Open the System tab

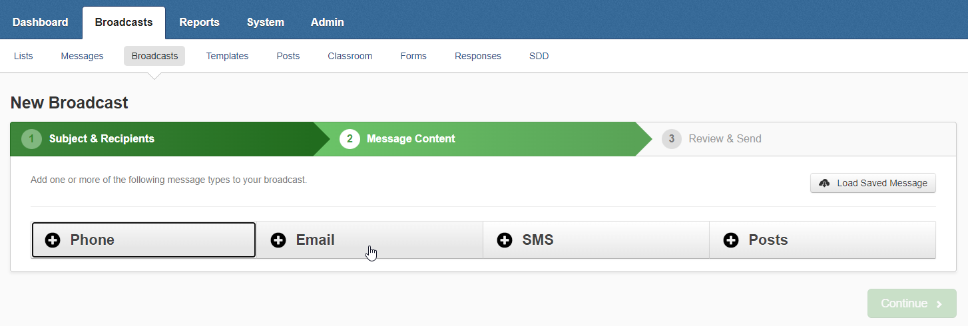[265, 22]
